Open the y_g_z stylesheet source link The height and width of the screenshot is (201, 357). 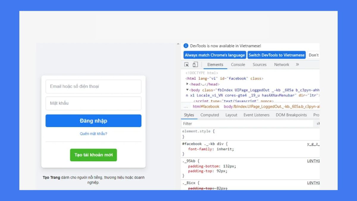coord(313,144)
